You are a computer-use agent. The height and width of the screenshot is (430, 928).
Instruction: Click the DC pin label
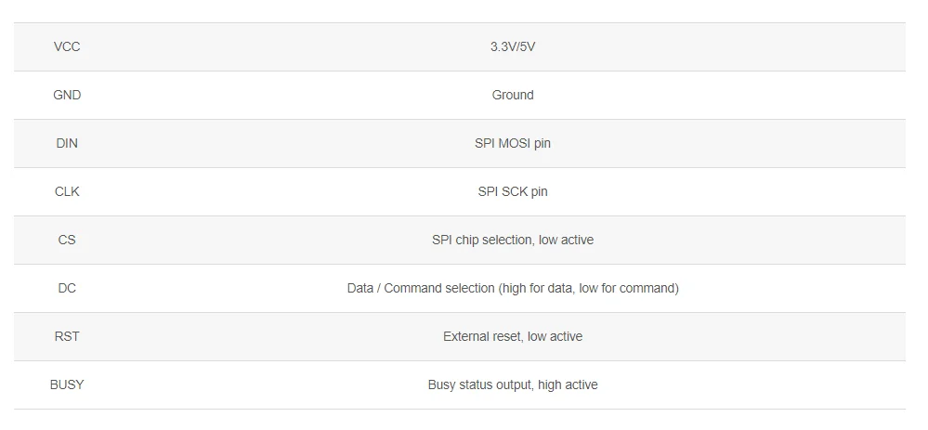[67, 288]
